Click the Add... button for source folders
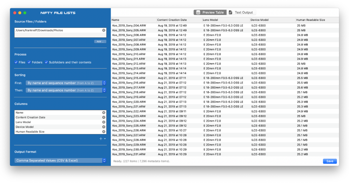 click(x=100, y=41)
